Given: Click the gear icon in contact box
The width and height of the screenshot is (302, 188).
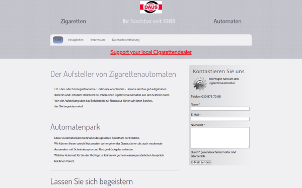Looking at the screenshot, I should pos(199,84).
